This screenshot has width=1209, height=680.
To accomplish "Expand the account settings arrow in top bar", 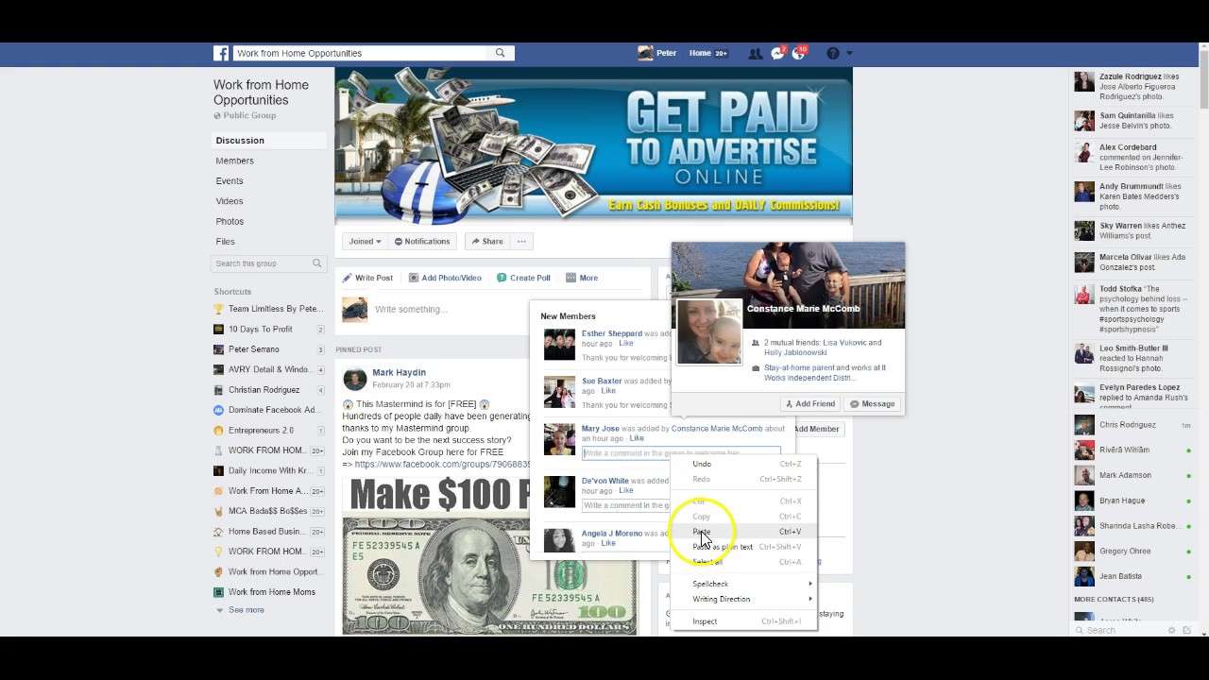I will 849,54.
